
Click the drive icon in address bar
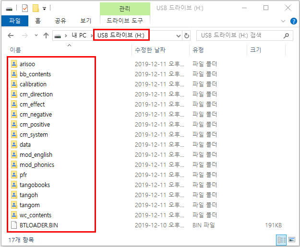click(x=58, y=36)
